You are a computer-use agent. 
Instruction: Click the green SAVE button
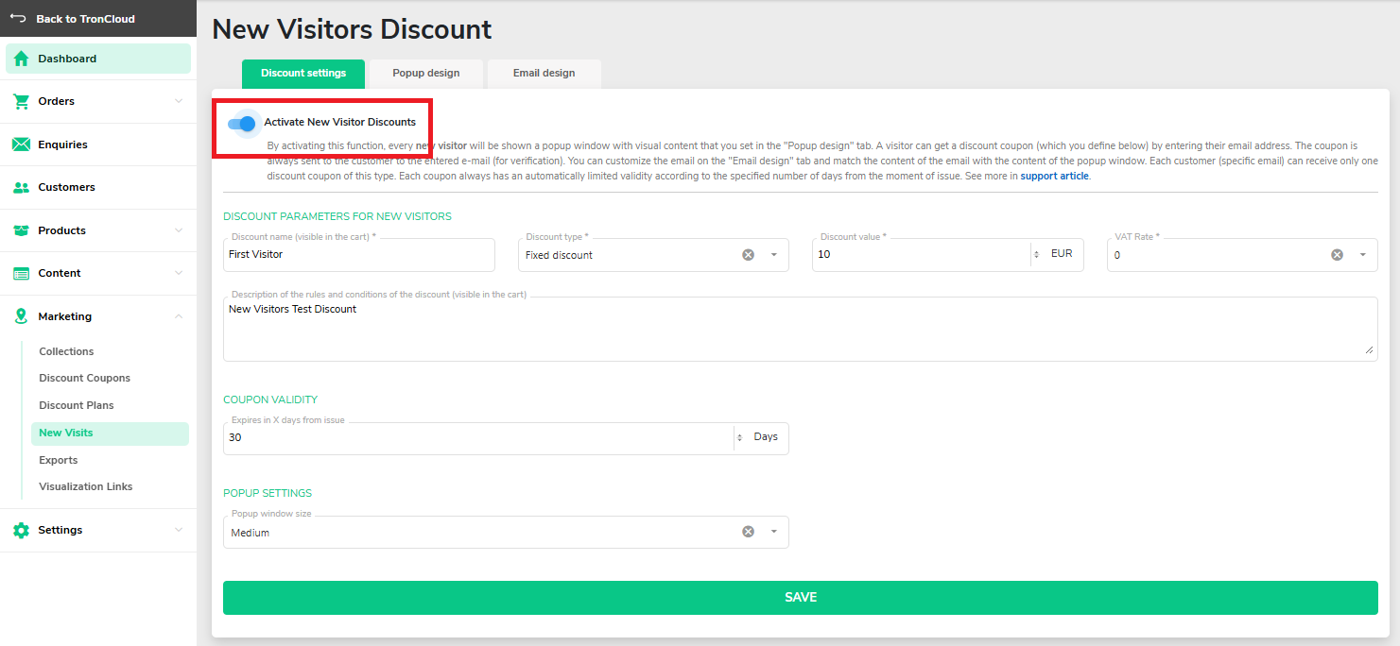[x=801, y=598]
